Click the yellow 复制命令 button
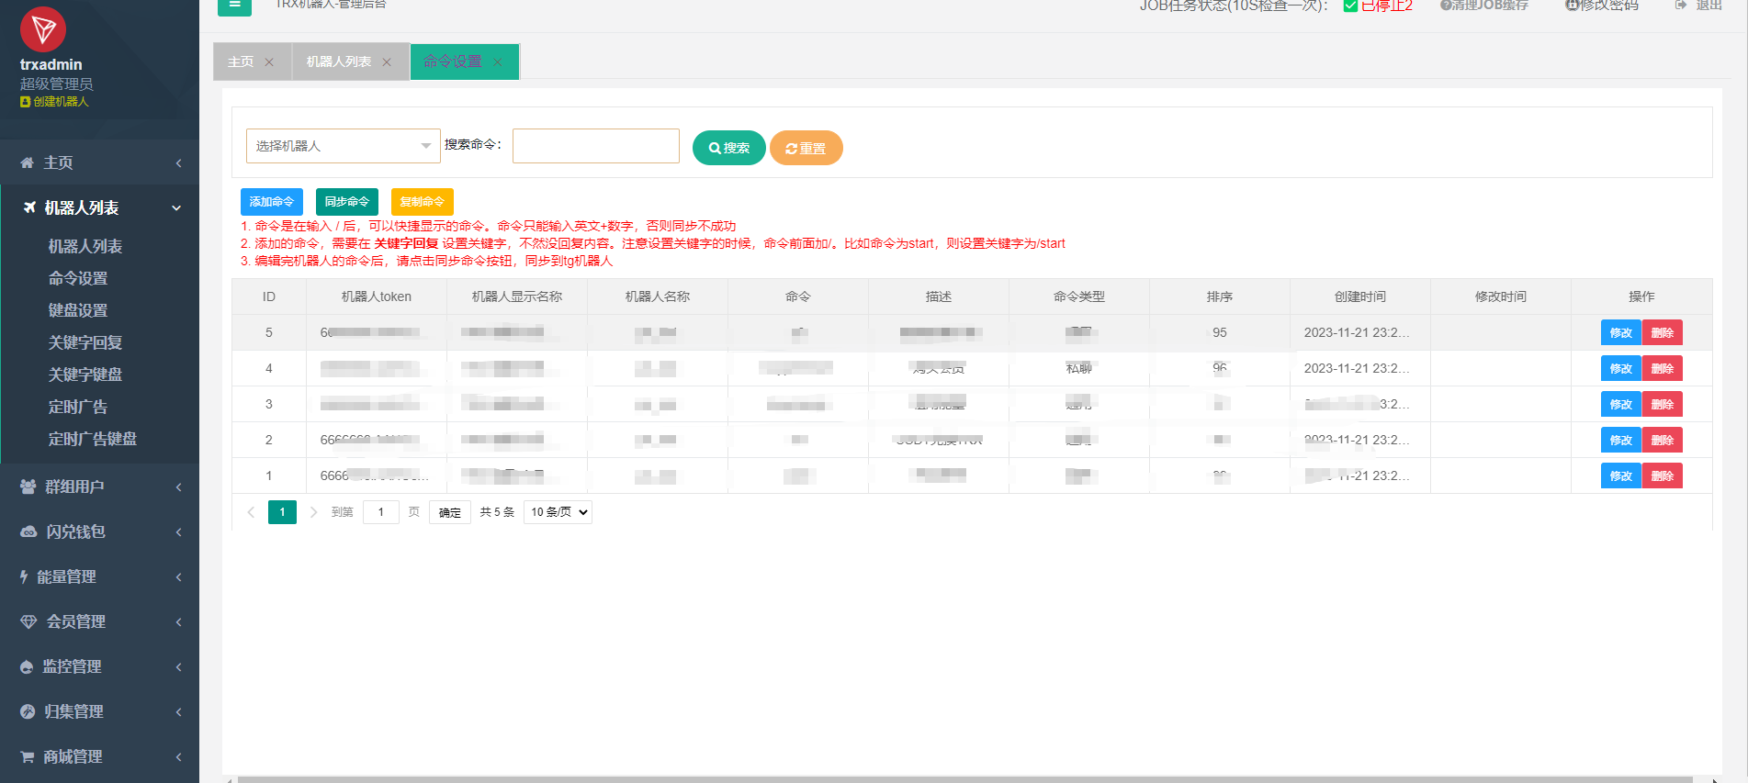This screenshot has width=1748, height=783. [x=423, y=202]
